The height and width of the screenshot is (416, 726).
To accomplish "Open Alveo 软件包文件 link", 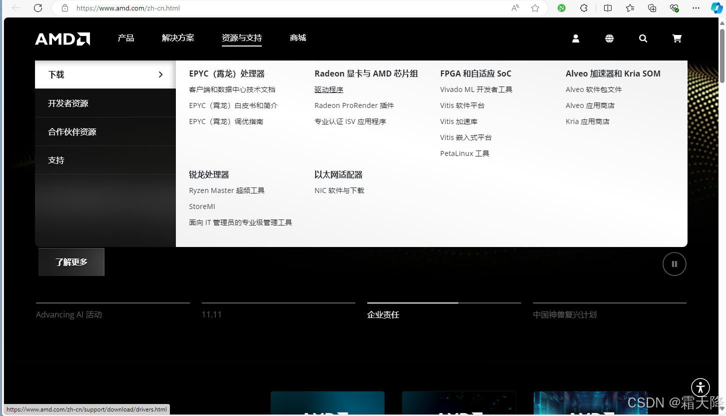I will point(594,89).
